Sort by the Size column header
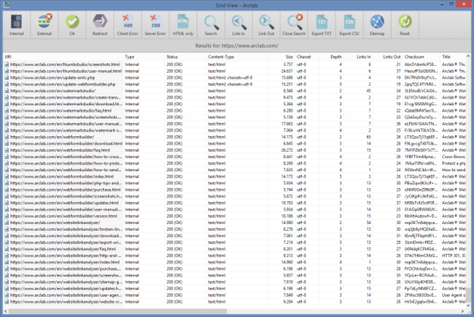 click(281, 57)
